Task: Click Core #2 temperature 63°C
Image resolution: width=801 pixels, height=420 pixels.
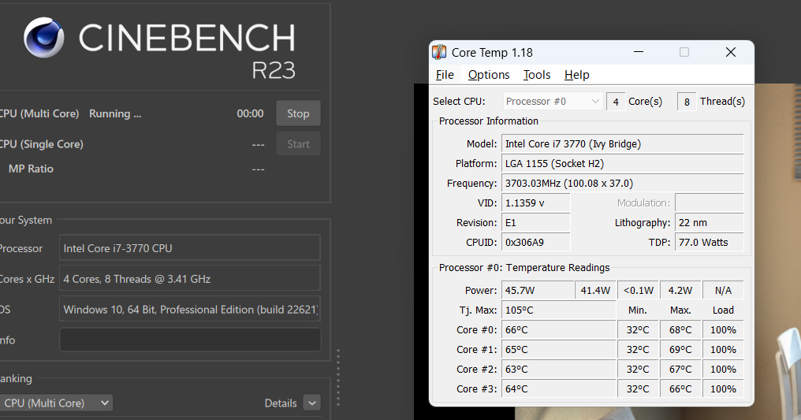Action: point(559,369)
